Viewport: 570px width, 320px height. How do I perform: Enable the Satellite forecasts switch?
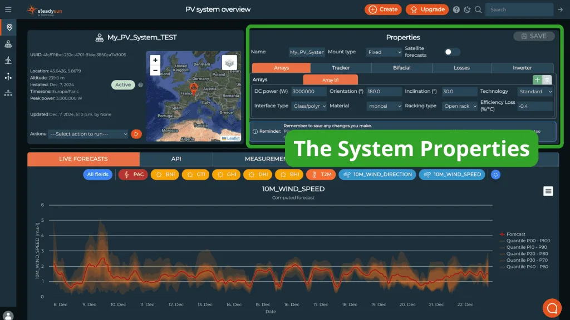[452, 51]
